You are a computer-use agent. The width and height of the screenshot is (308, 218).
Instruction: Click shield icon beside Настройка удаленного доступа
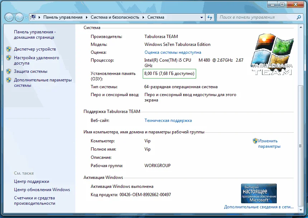coord(9,58)
